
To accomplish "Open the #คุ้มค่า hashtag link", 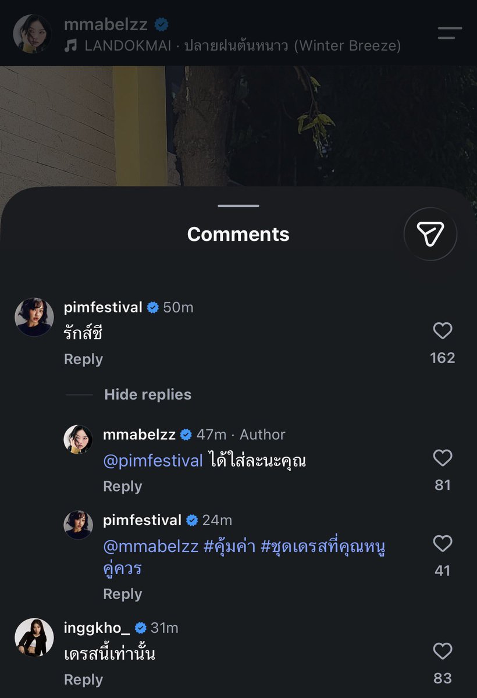I will click(x=229, y=547).
